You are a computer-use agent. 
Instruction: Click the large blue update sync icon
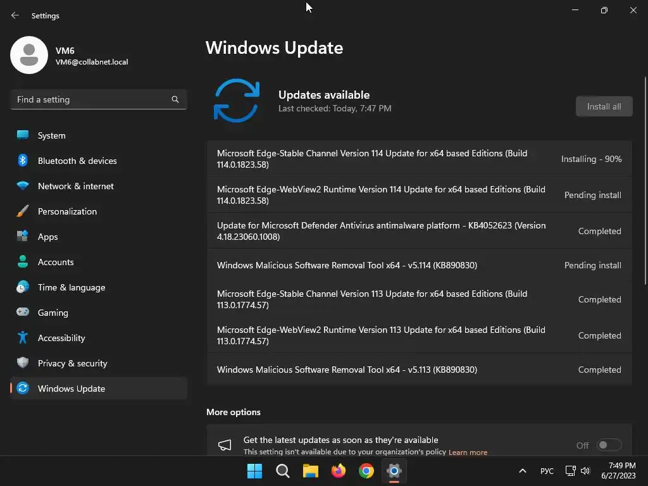(237, 101)
